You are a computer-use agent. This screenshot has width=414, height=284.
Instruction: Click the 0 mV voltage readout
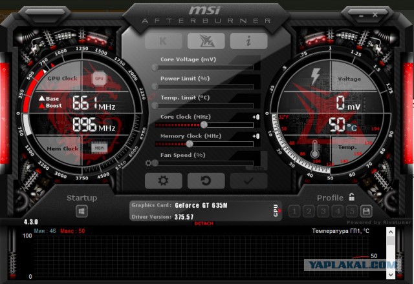pyautogui.click(x=348, y=103)
